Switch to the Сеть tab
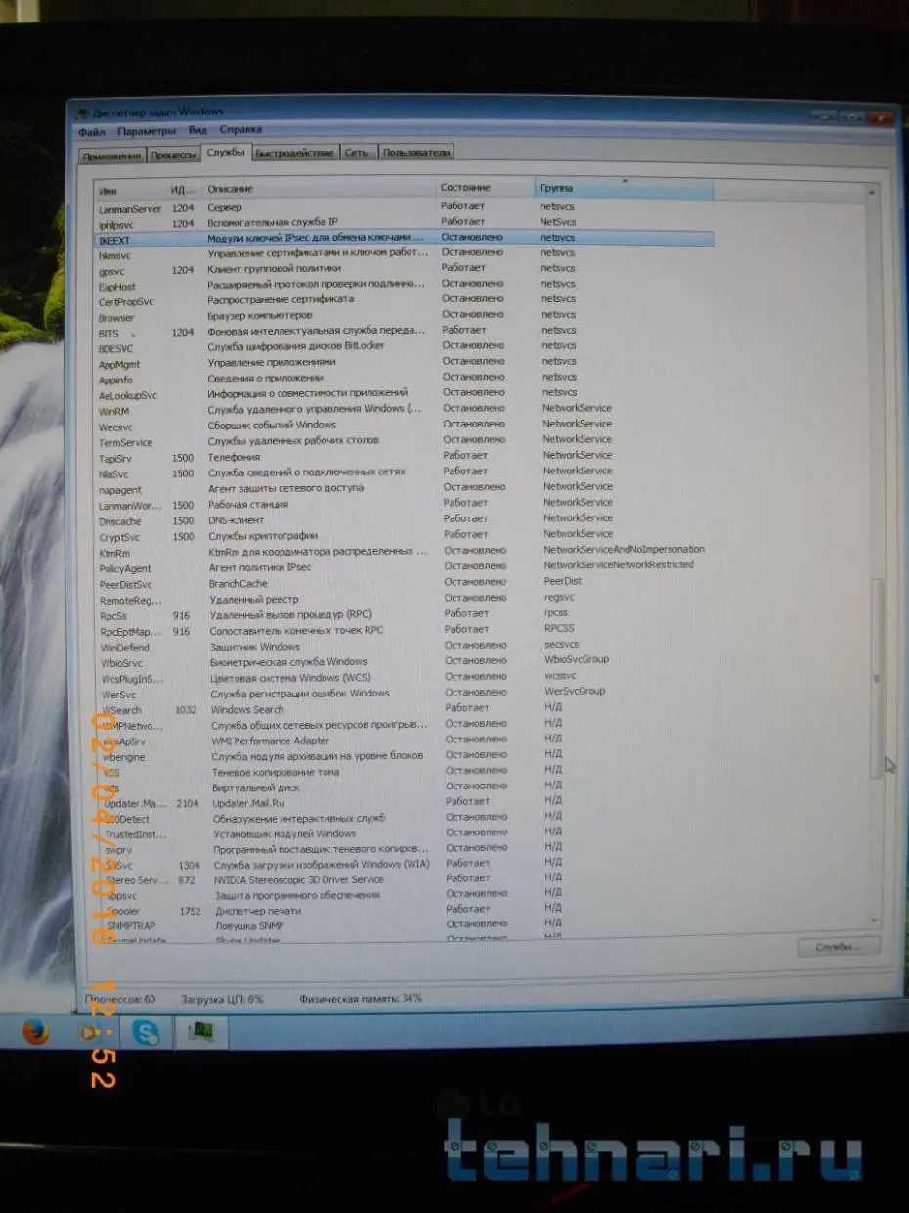This screenshot has height=1213, width=909. coord(358,153)
